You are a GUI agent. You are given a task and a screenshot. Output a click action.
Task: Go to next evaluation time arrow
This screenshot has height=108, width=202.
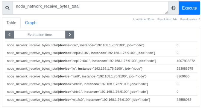coord(70,34)
